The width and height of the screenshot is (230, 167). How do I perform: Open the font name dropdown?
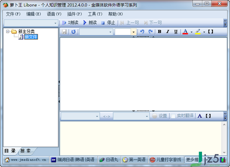point(110,32)
